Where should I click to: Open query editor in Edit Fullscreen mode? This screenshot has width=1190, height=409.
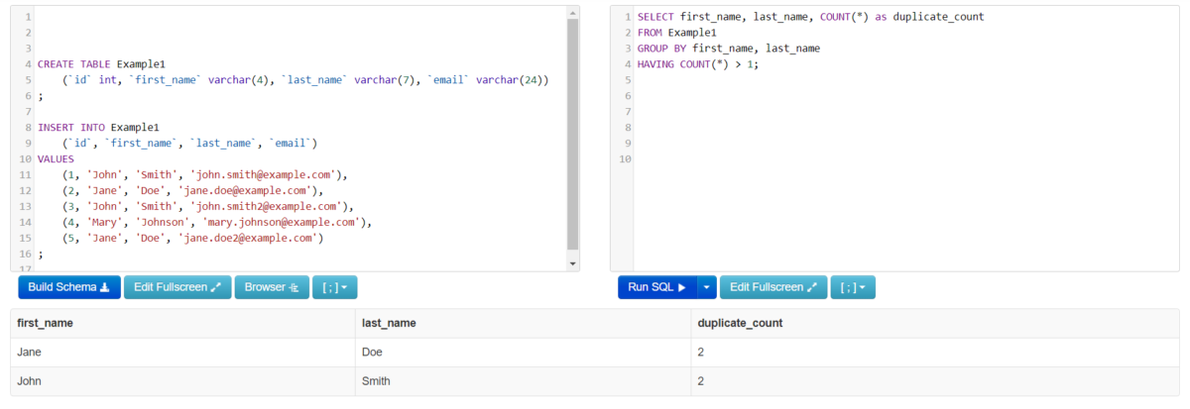tap(773, 287)
